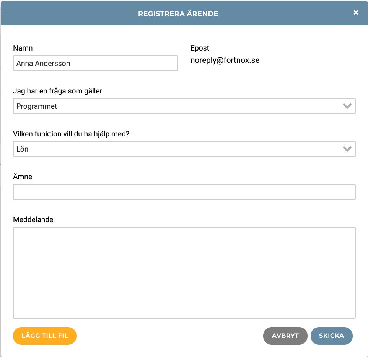368x357 pixels.
Task: Open the Lön function dropdown
Action: 184,149
